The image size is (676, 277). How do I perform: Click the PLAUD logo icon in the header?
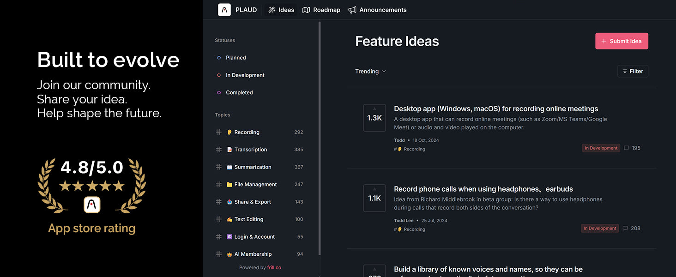click(224, 10)
